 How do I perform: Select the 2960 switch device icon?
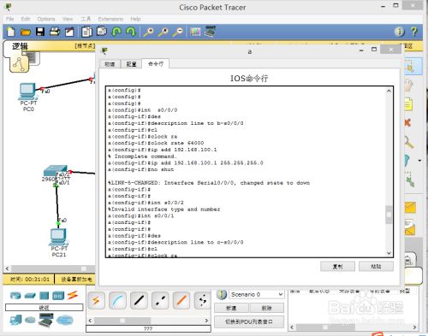tap(56, 171)
